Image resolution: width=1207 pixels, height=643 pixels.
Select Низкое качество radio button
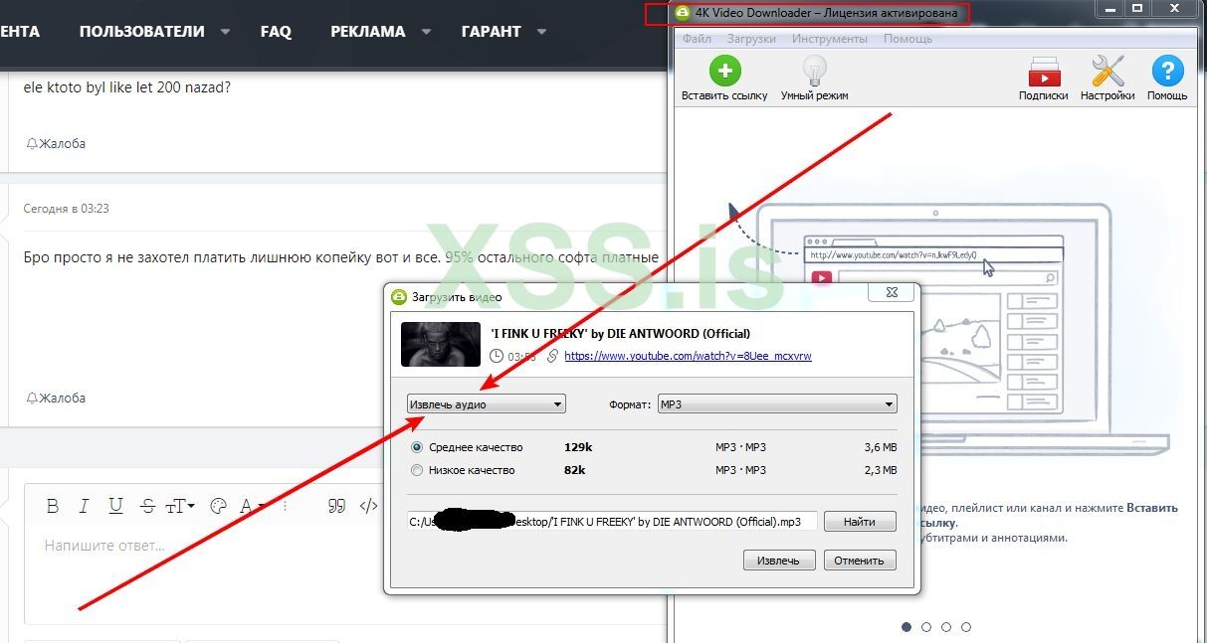(x=417, y=470)
